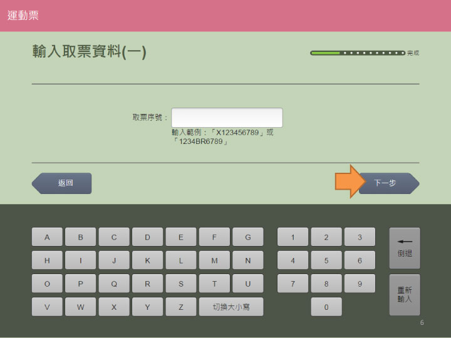Image resolution: width=451 pixels, height=338 pixels.
Task: Click the 運動票 header title
Action: pyautogui.click(x=23, y=15)
